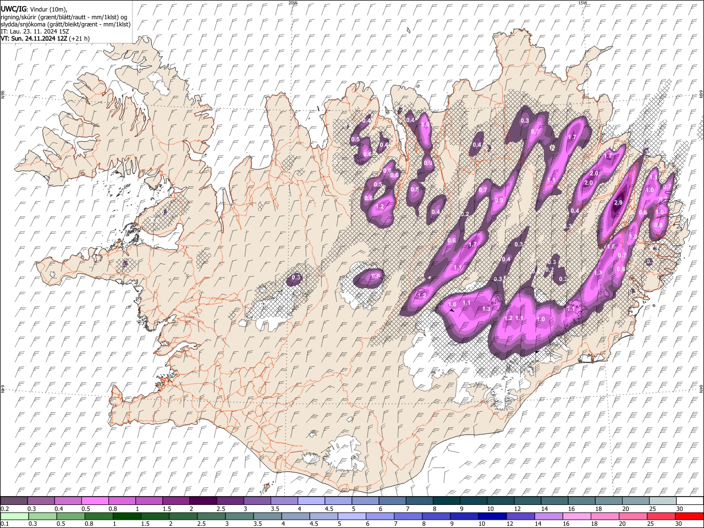
Task: Select light pink swatch between 16 and 18, lower legend
Action: coord(576,516)
